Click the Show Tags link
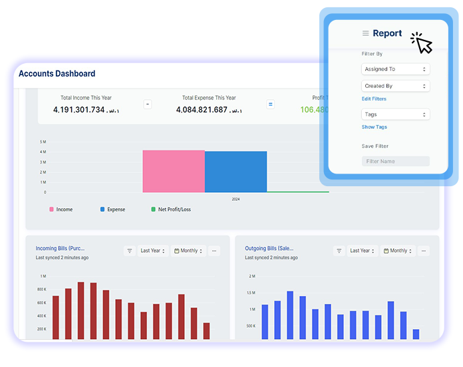The height and width of the screenshot is (367, 463). [x=374, y=127]
